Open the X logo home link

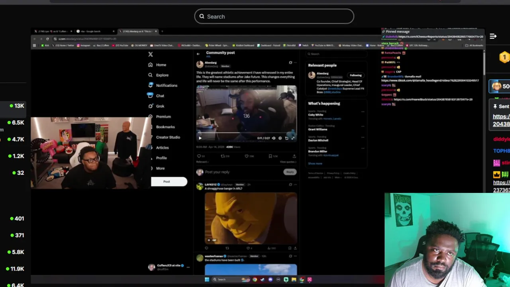(150, 54)
